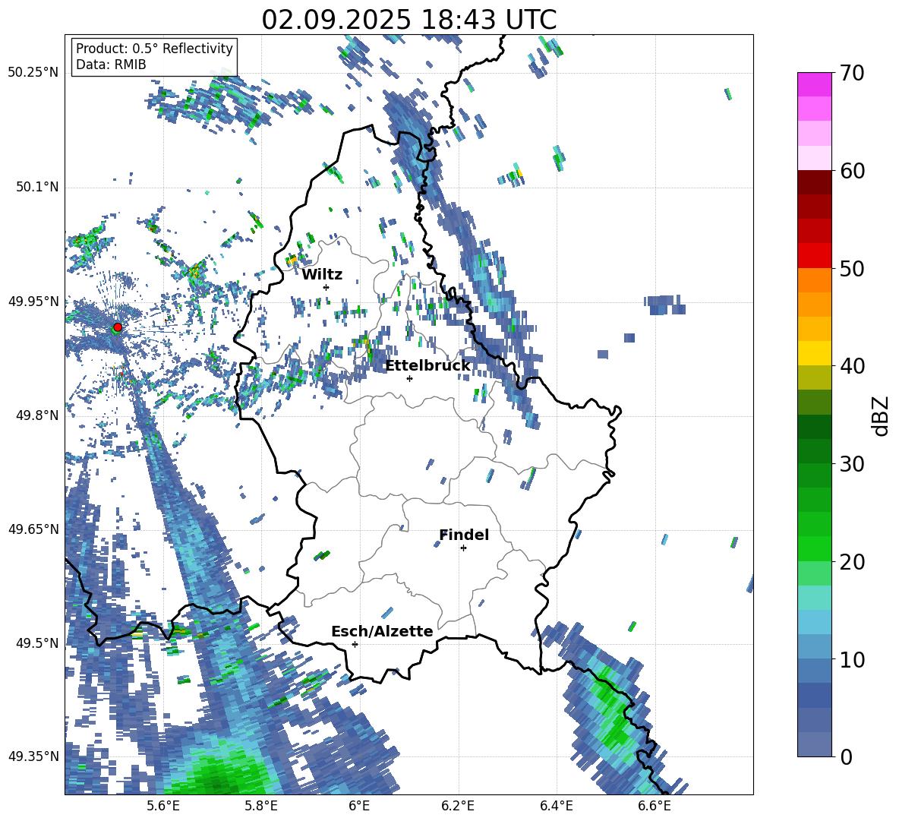The width and height of the screenshot is (899, 821).
Task: Click the 40 tick on the colorbar
Action: click(x=852, y=366)
